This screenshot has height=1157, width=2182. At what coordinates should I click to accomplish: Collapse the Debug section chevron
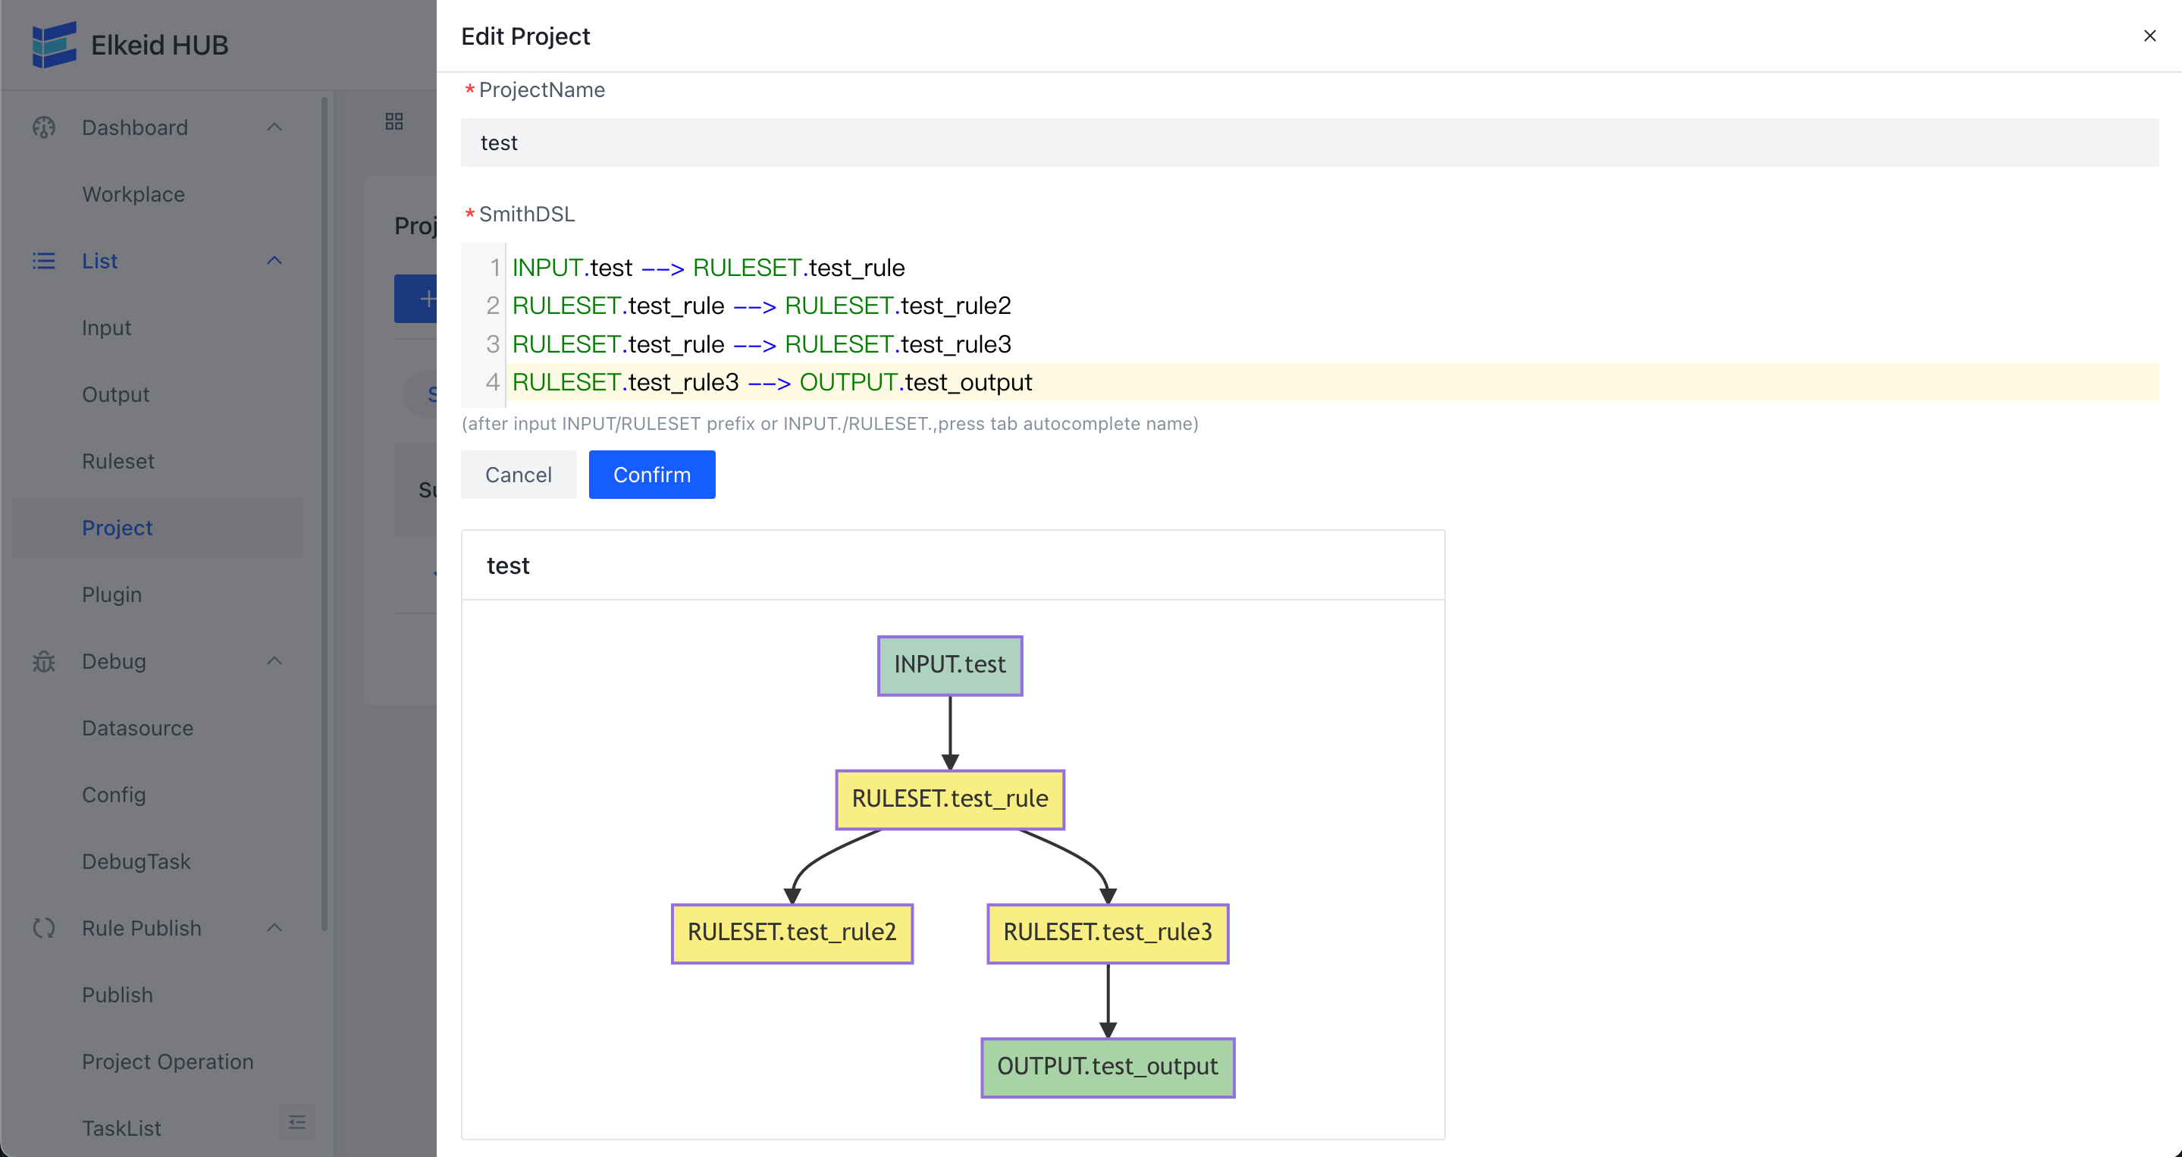274,661
